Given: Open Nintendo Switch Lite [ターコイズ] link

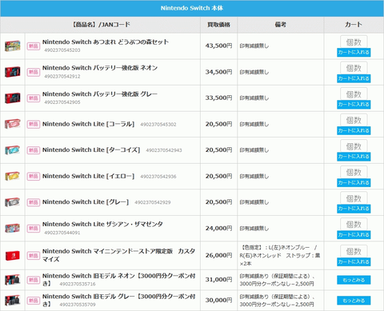Looking at the screenshot, I should coord(91,150).
